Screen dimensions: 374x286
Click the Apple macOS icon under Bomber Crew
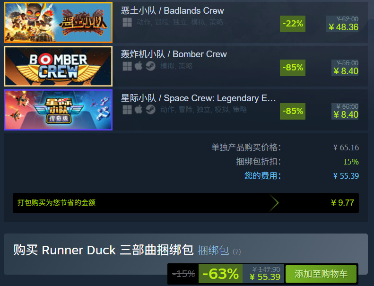[139, 66]
